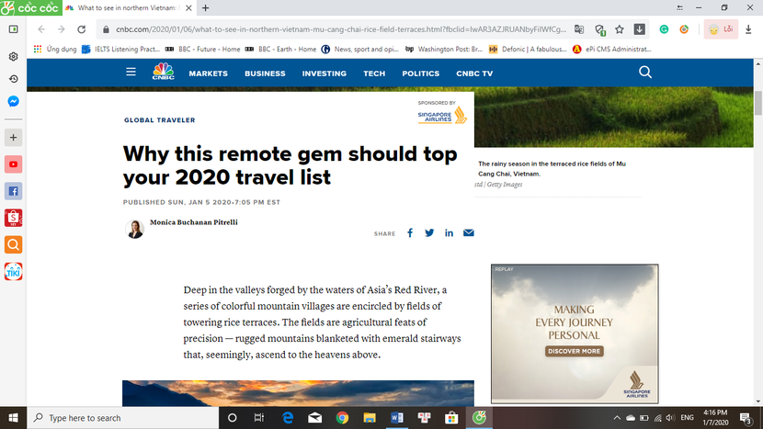Open the MARKETS navigation menu

click(x=208, y=73)
